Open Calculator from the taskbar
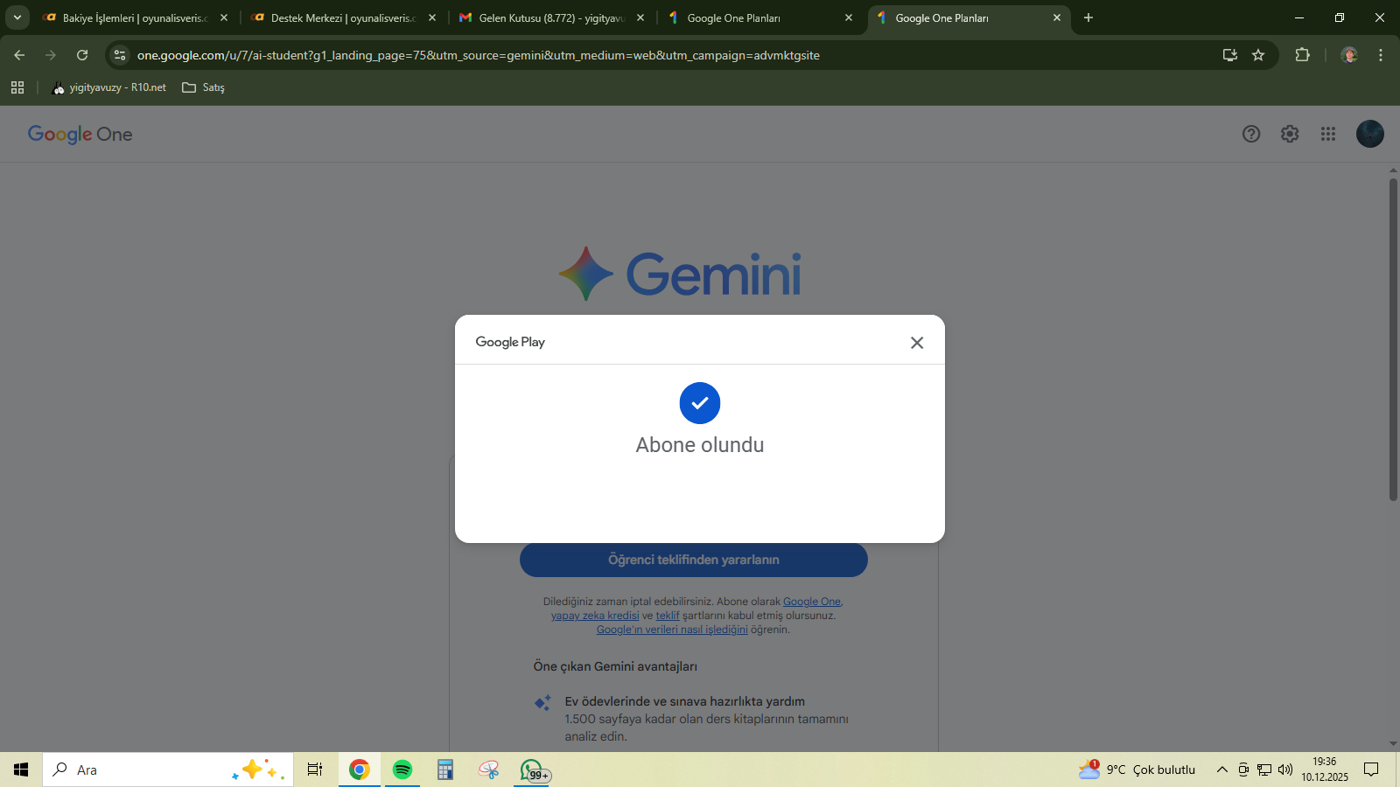Image resolution: width=1400 pixels, height=787 pixels. 445,770
